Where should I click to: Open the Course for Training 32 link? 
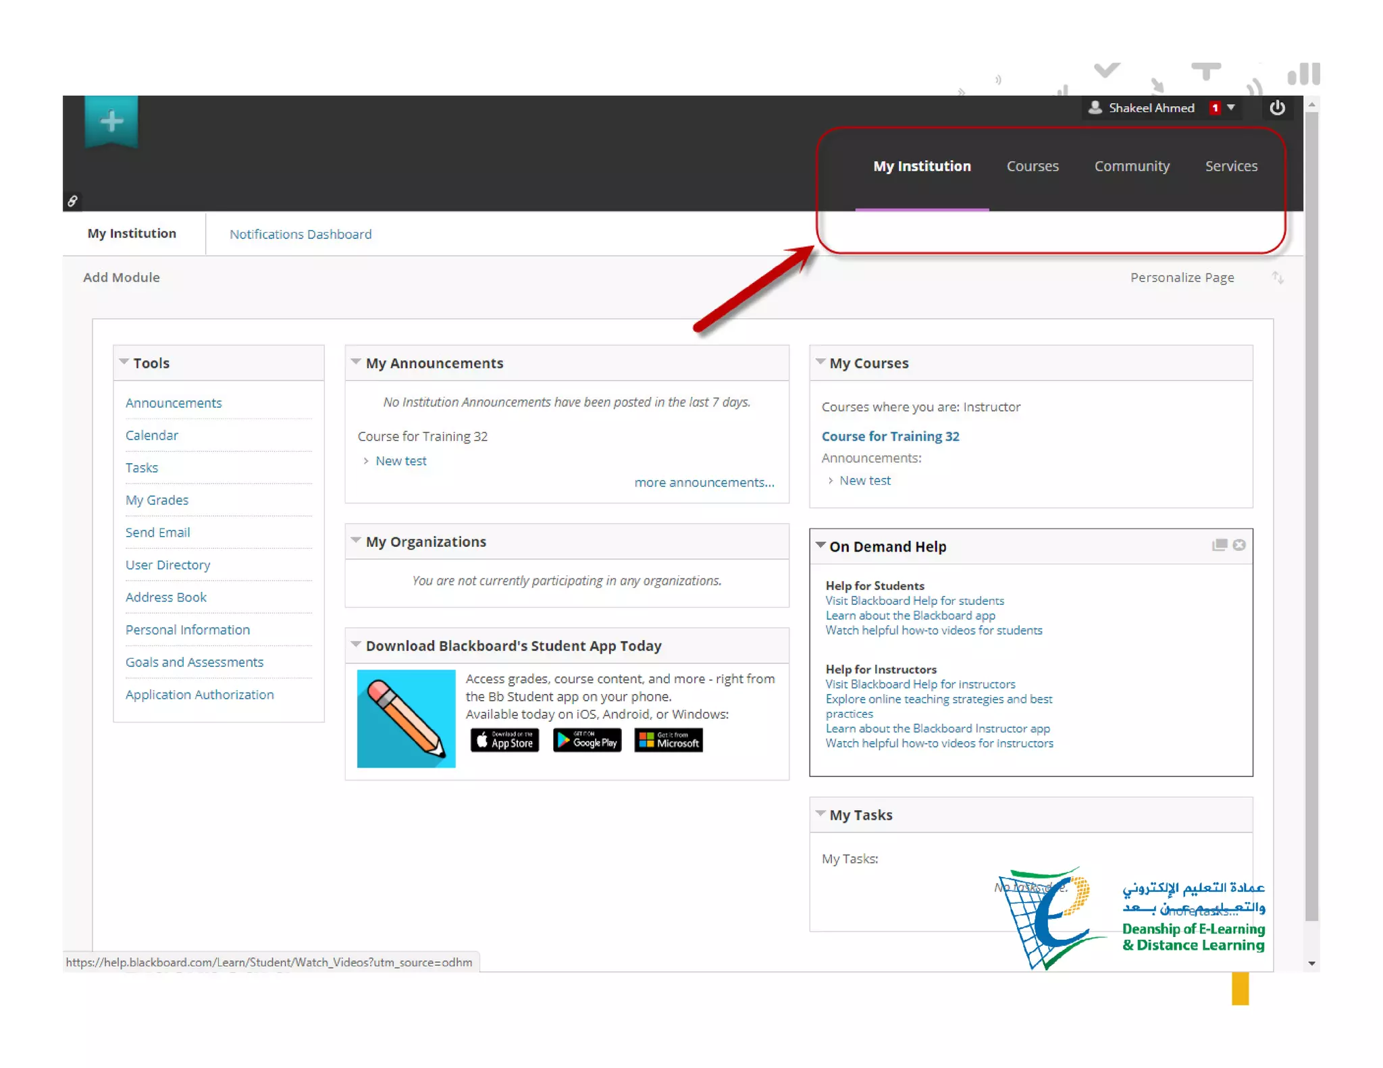[890, 436]
